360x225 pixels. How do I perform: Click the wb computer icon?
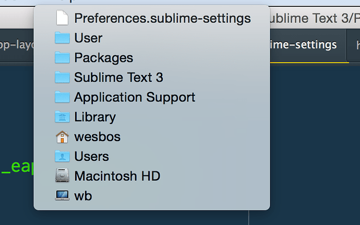click(62, 195)
